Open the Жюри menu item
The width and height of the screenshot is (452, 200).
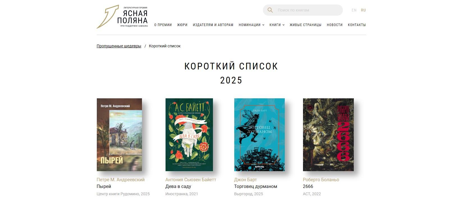tap(182, 25)
